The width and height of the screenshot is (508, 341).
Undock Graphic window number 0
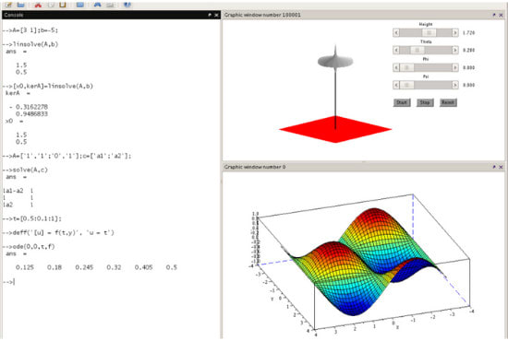494,167
